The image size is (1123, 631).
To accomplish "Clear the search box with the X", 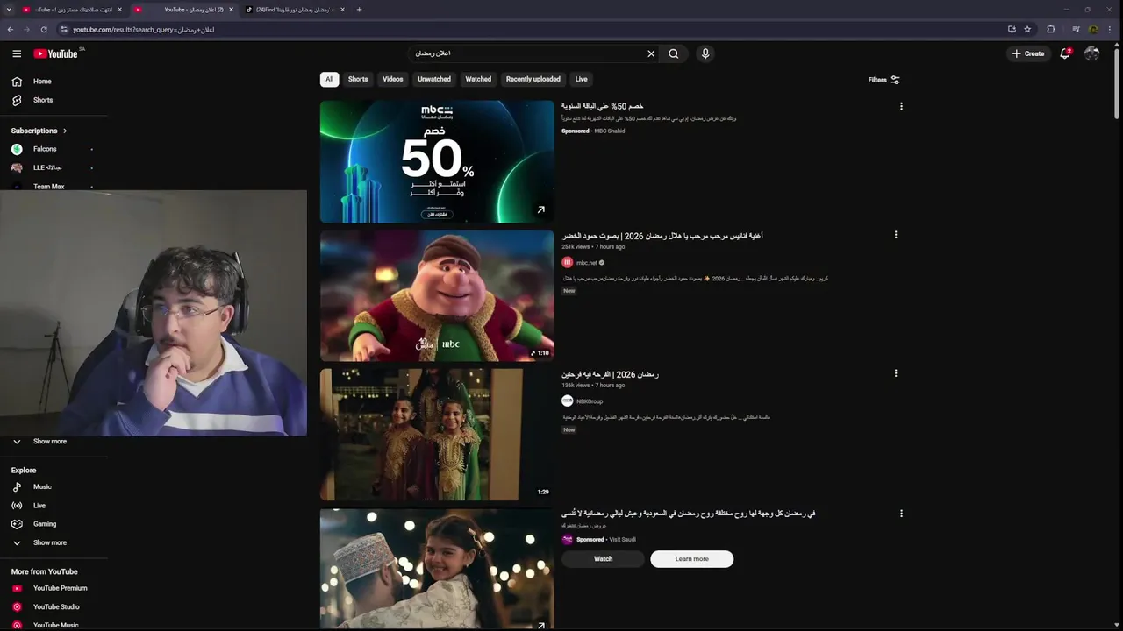I will click(651, 53).
